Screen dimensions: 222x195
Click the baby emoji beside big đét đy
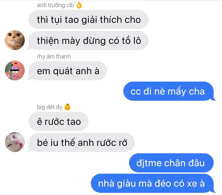67,107
